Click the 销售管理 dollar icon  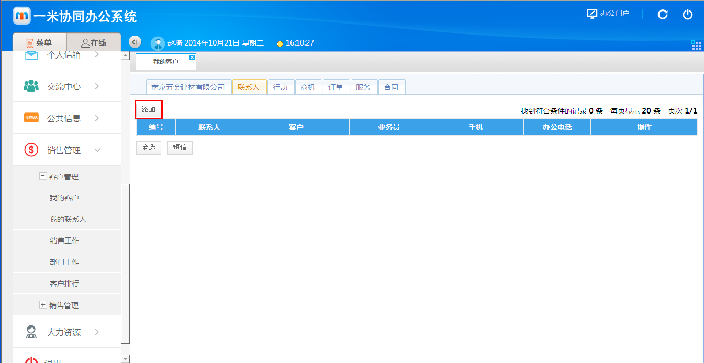[x=31, y=150]
